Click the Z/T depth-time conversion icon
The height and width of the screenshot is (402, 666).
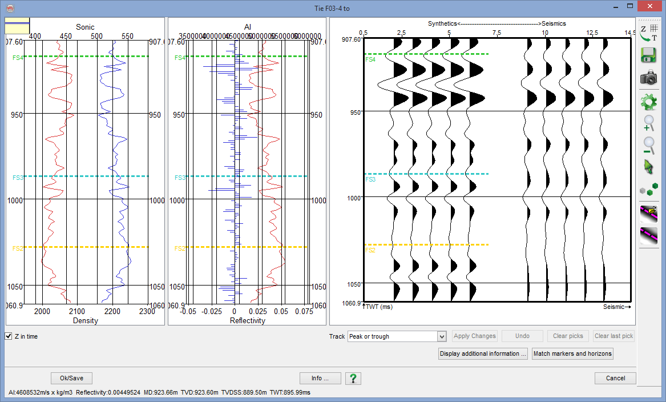(648, 33)
